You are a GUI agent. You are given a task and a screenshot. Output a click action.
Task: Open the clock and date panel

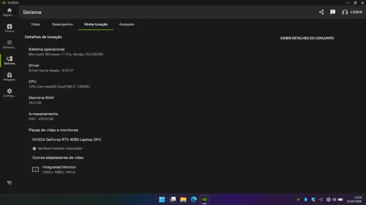pyautogui.click(x=354, y=200)
